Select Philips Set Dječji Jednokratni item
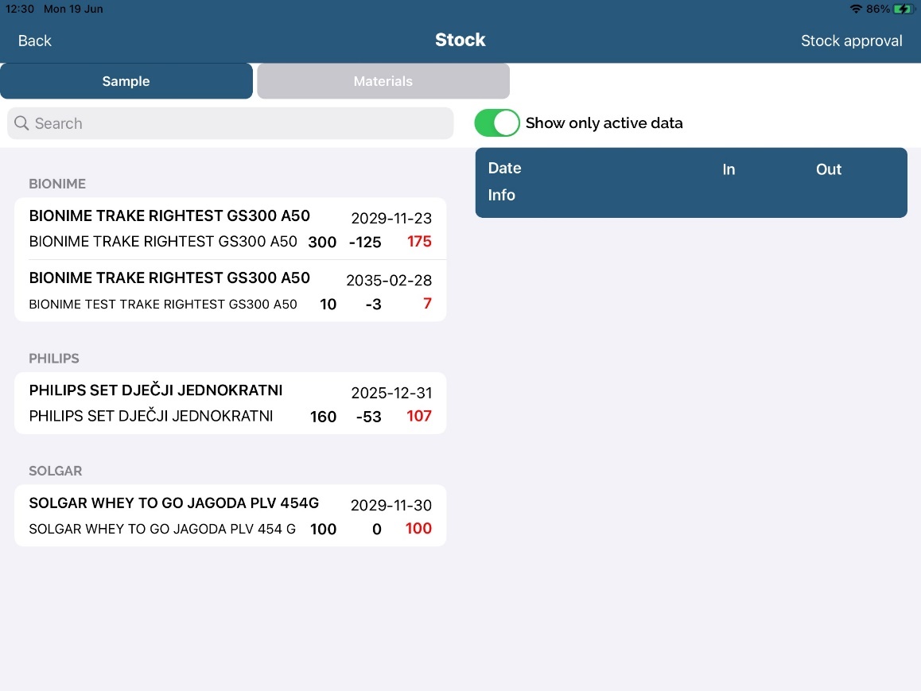The height and width of the screenshot is (691, 921). pyautogui.click(x=230, y=403)
